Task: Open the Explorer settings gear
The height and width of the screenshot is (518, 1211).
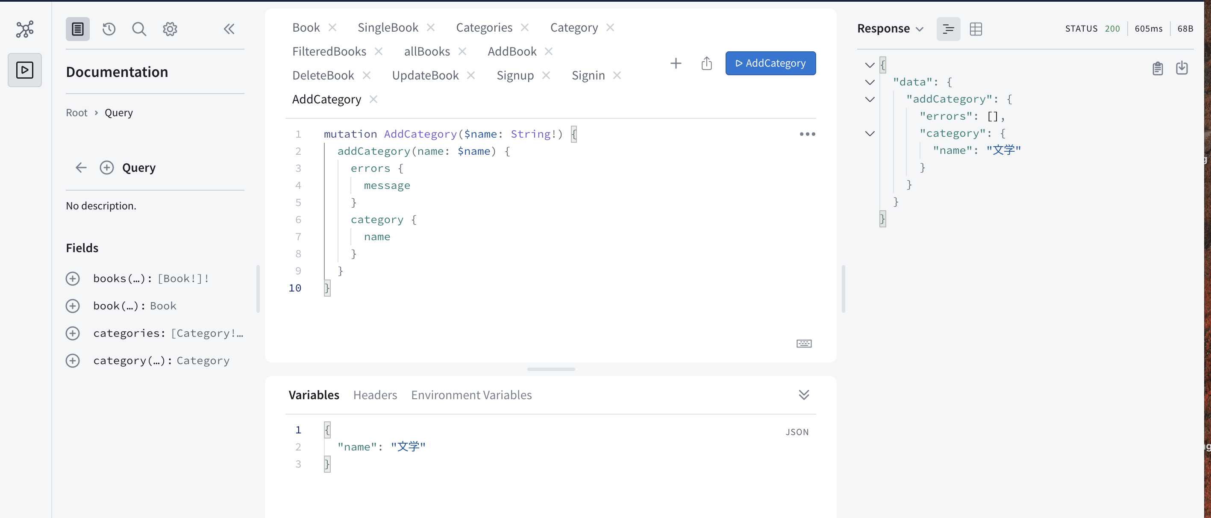Action: (170, 29)
